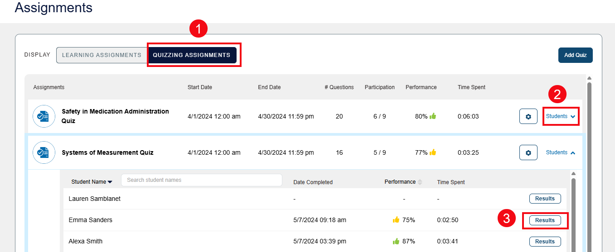
Task: Click the # Questions column header
Action: tap(339, 87)
